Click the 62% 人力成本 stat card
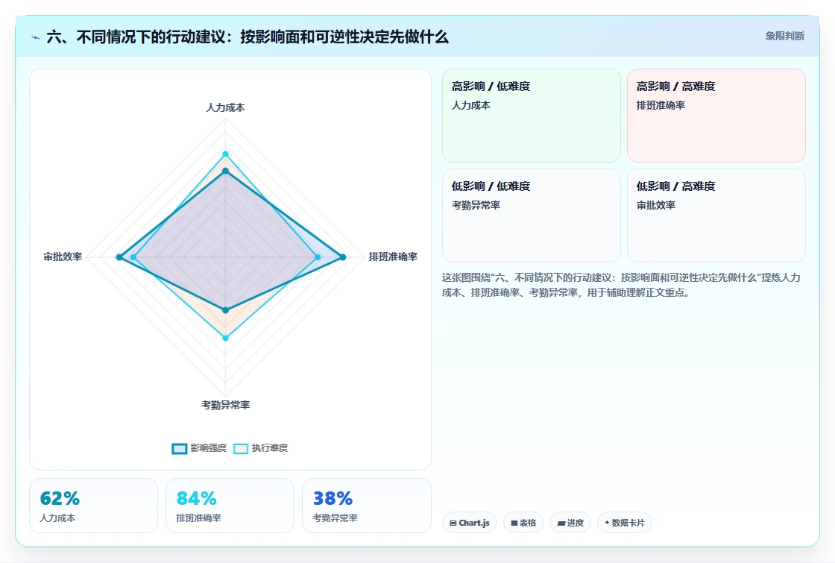The image size is (835, 563). [93, 506]
